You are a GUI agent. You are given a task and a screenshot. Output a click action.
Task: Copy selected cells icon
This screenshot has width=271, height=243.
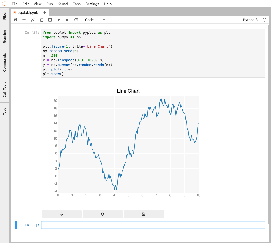click(41, 20)
